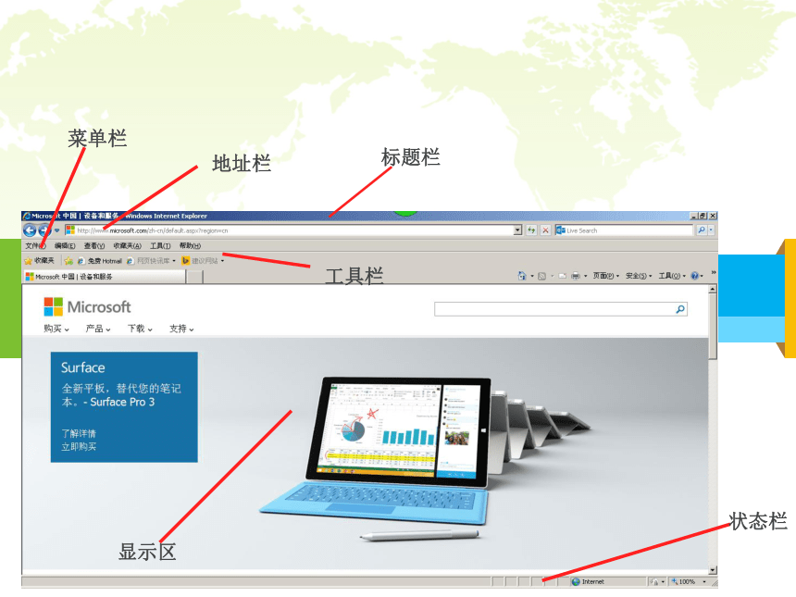This screenshot has height=597, width=796.
Task: Click the browser Forward arrow button
Action: (44, 231)
